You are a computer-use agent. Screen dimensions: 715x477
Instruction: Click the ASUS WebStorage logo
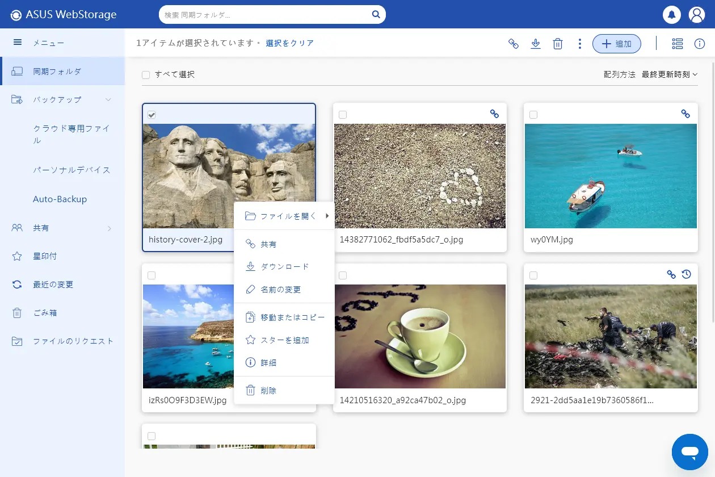click(64, 15)
